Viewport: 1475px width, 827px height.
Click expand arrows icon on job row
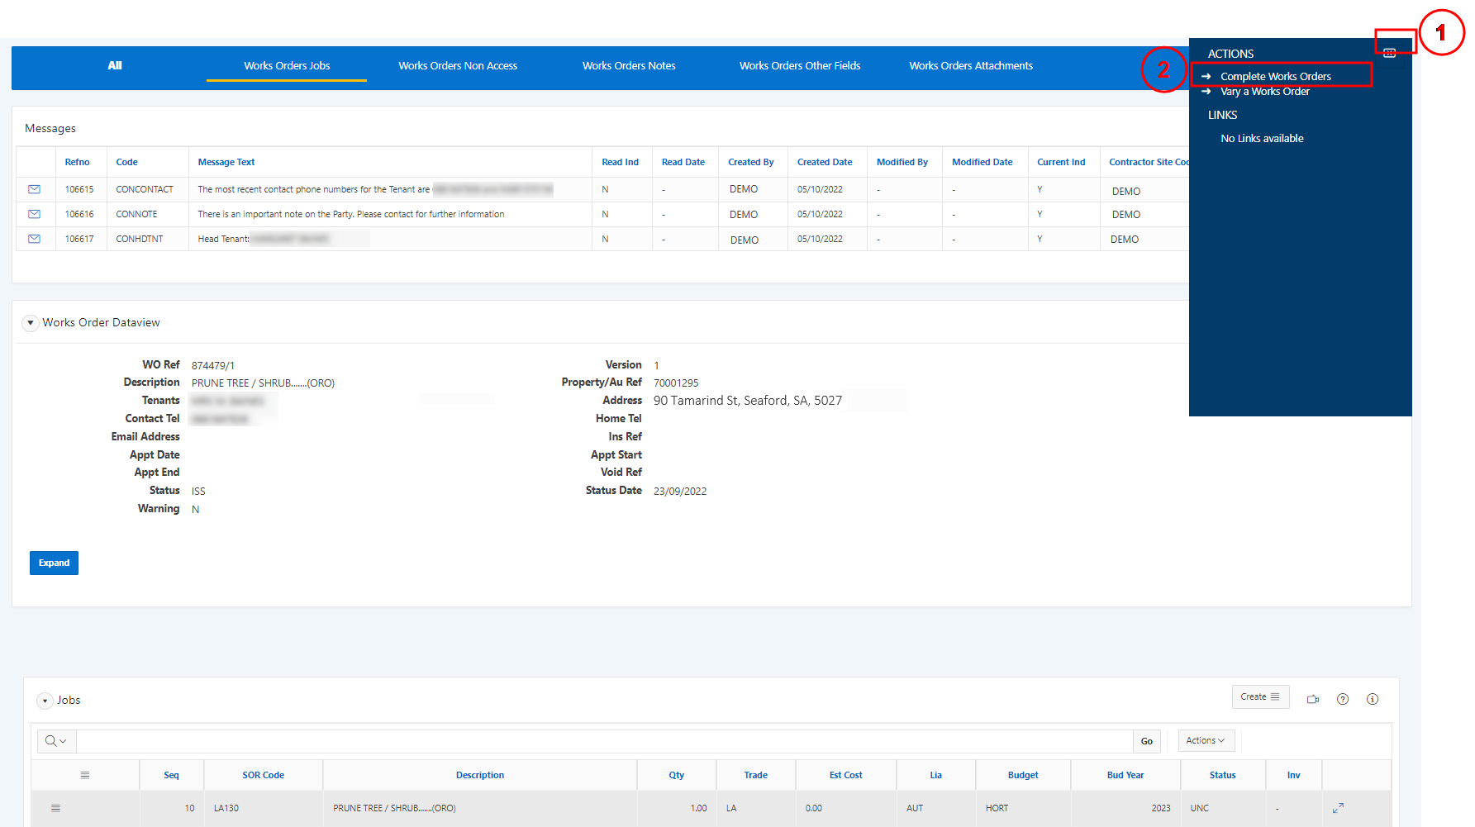point(1338,808)
